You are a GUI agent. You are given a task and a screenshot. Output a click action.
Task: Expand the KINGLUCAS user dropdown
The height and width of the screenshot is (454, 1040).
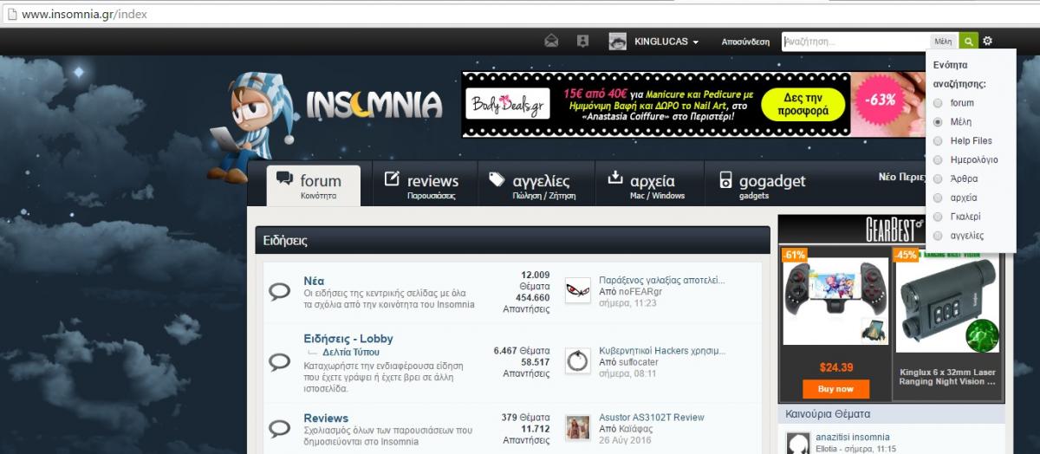click(x=695, y=42)
